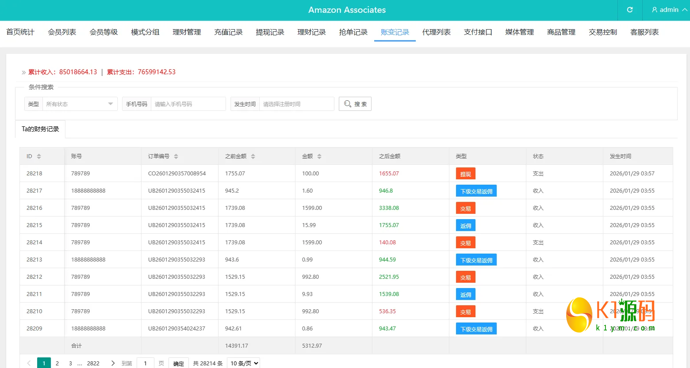Switch to the 会员列表 navigation tab
Viewport: 690px width, 368px height.
point(61,32)
